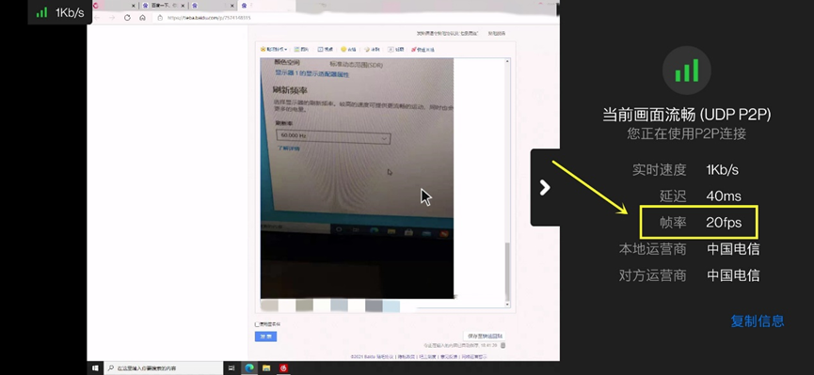Click the blue 发表 submit button

265,336
